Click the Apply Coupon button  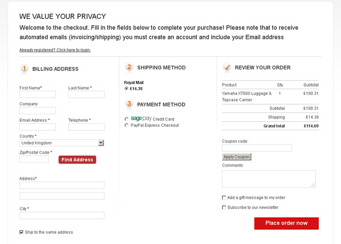click(236, 156)
